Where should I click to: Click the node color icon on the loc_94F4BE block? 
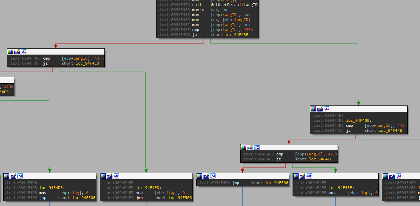[313, 109]
